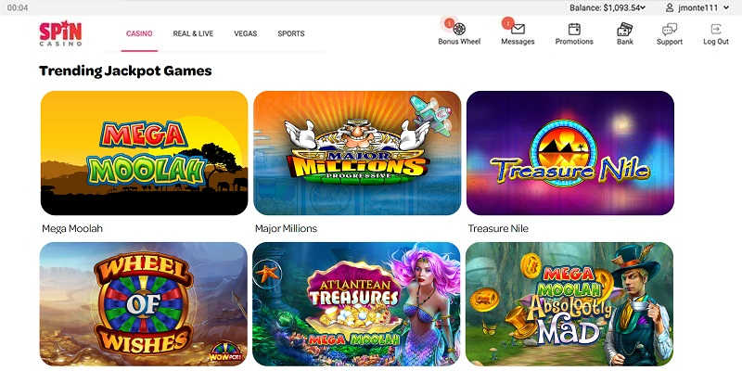Switch to the Real & Live tab
Screen dimensions: 742x371
point(193,33)
